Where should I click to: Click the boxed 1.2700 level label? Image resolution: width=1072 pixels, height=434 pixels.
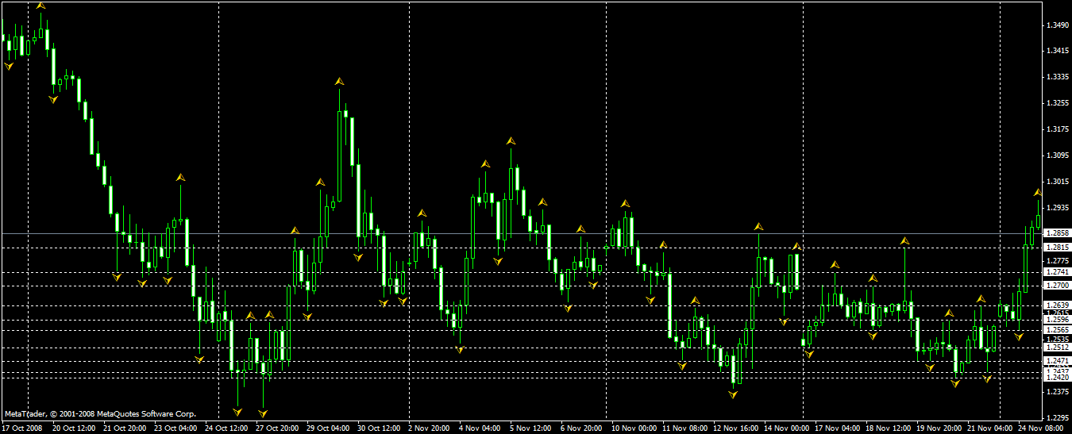1057,286
